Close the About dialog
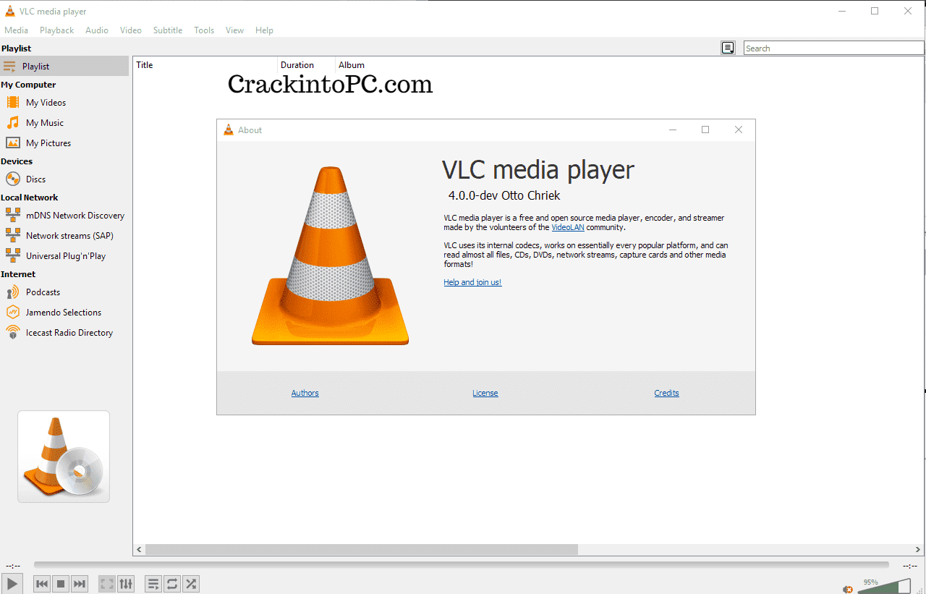Screen dimensions: 926x594 click(738, 130)
